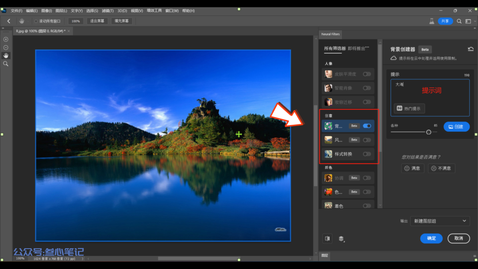Enable the landscape mixer Beta toggle
The width and height of the screenshot is (478, 269).
tap(367, 140)
